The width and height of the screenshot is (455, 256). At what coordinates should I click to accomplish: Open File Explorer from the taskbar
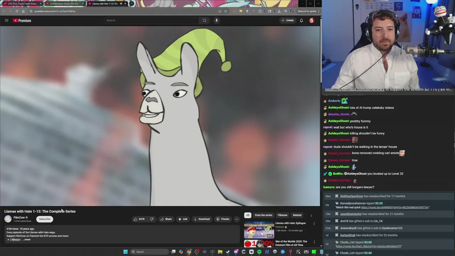click(x=220, y=252)
